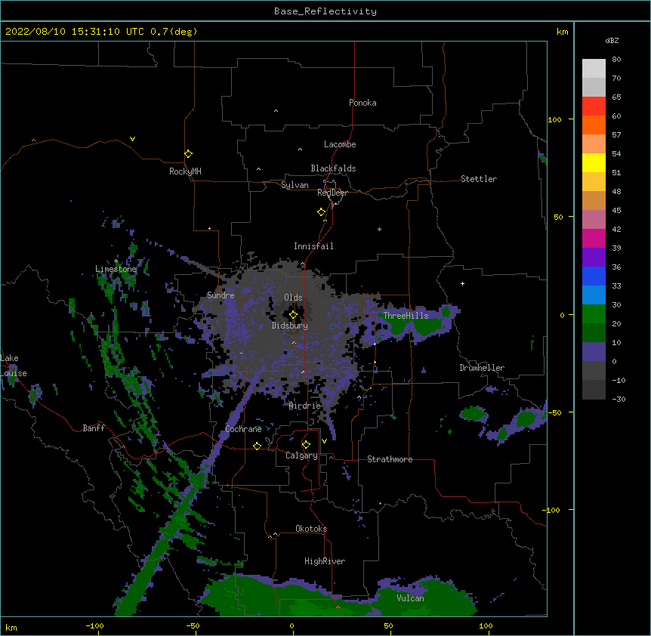Click the yellow diamond marker near RockyMH
This screenshot has height=636, width=651.
[188, 154]
